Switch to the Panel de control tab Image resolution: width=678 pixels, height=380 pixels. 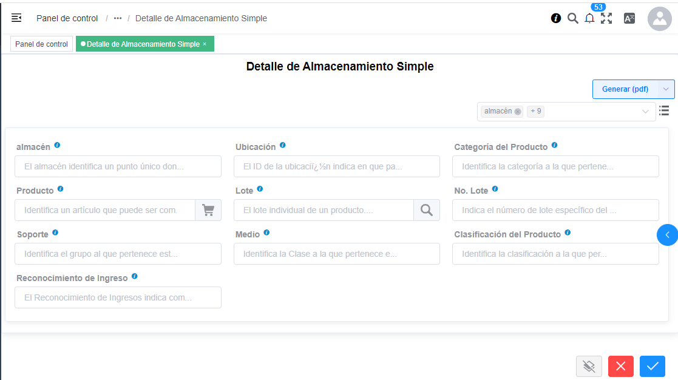pyautogui.click(x=41, y=43)
